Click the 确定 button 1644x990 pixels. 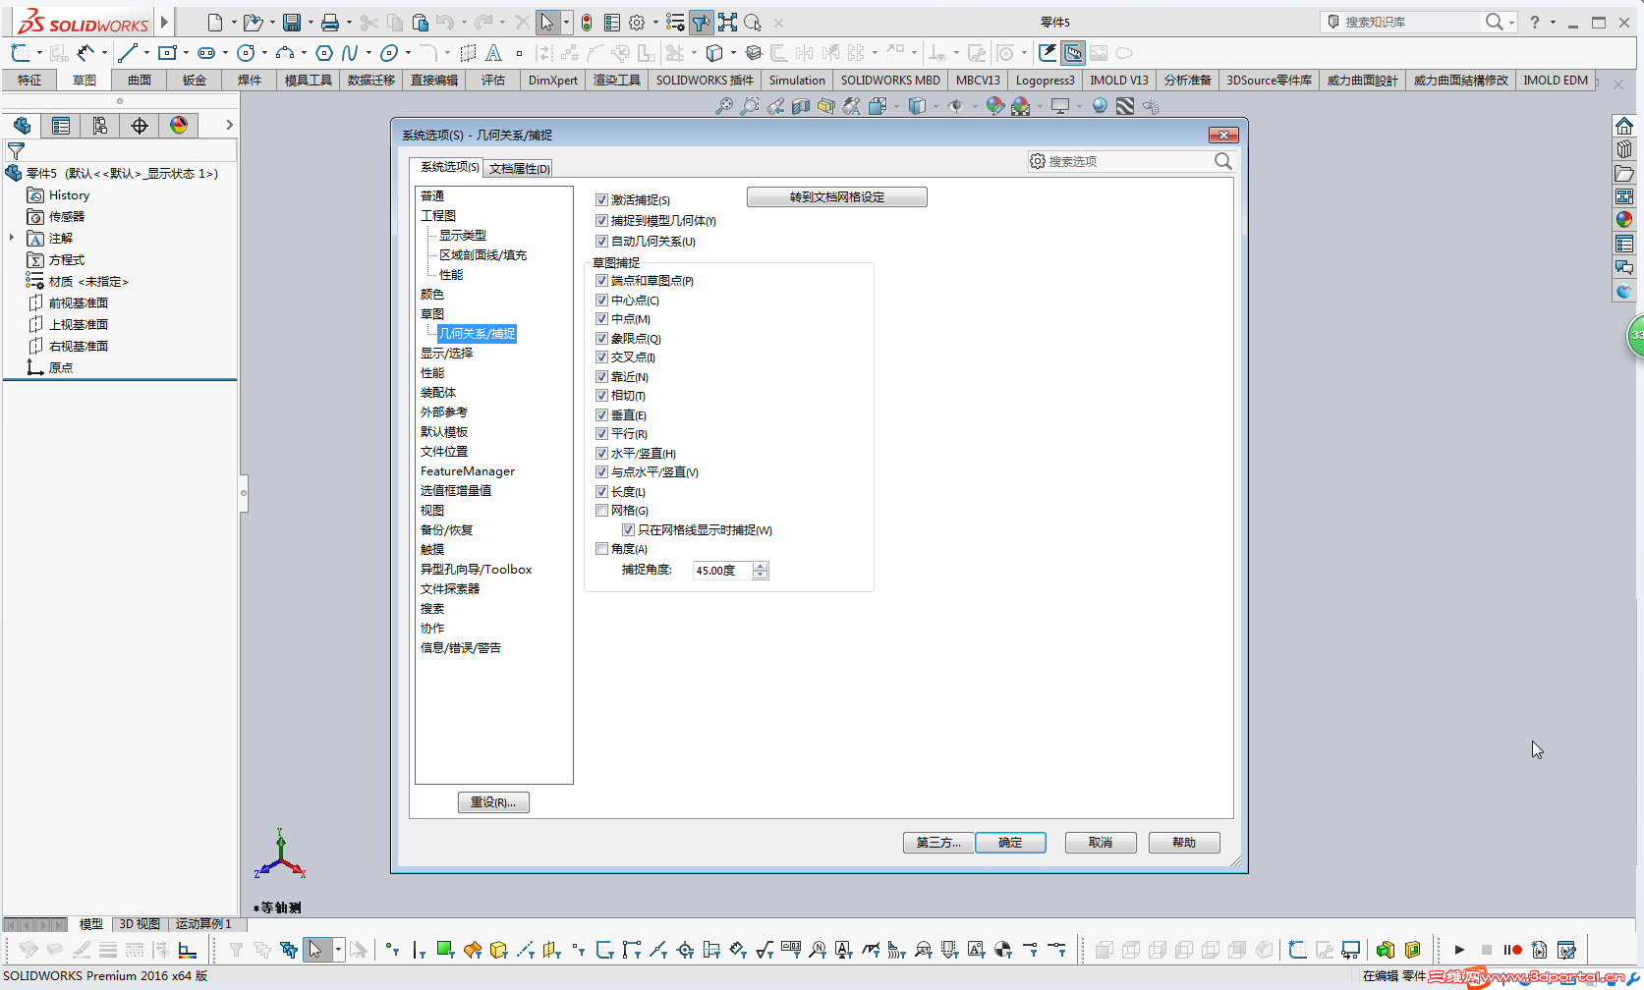[1010, 843]
